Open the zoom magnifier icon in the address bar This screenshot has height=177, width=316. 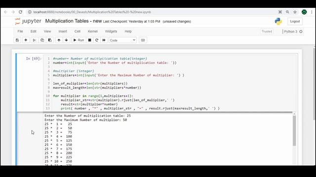click(x=287, y=12)
